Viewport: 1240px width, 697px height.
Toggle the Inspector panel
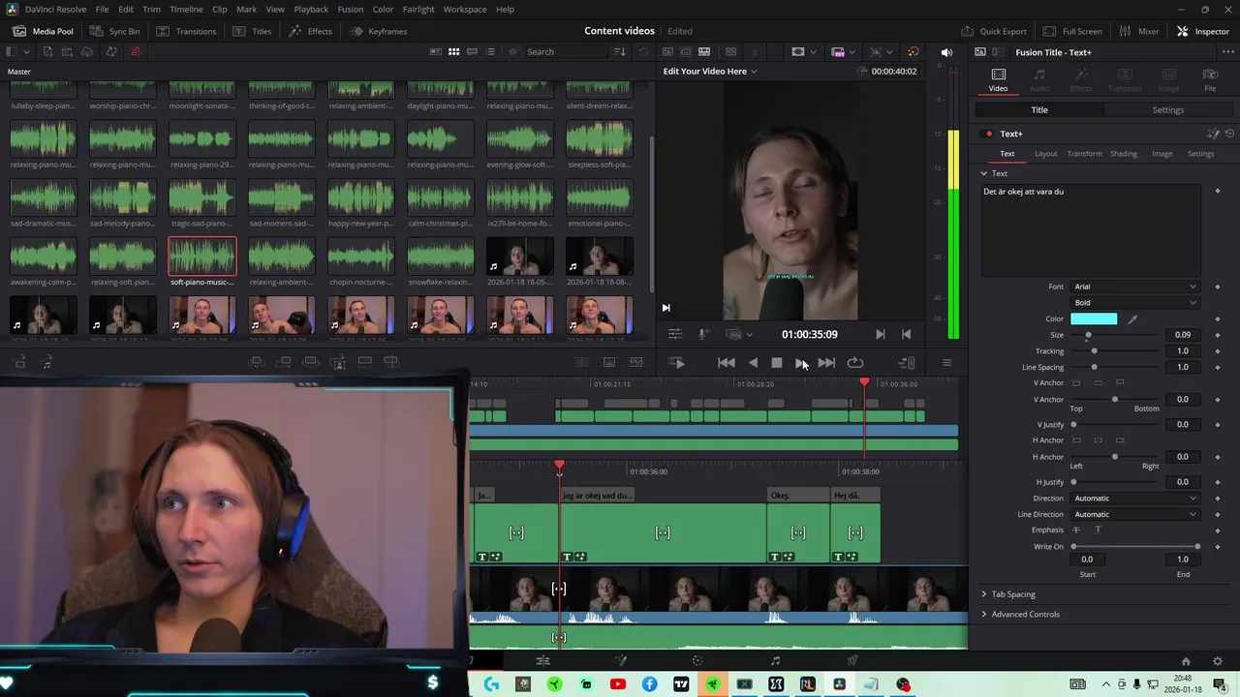1202,31
